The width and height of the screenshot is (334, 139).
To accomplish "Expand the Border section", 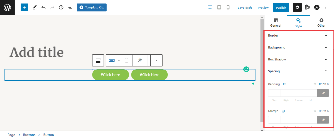I will (298, 35).
